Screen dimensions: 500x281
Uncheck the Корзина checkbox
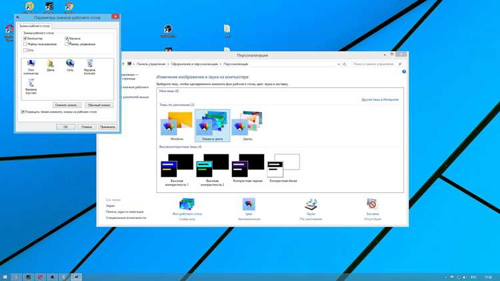(x=67, y=38)
